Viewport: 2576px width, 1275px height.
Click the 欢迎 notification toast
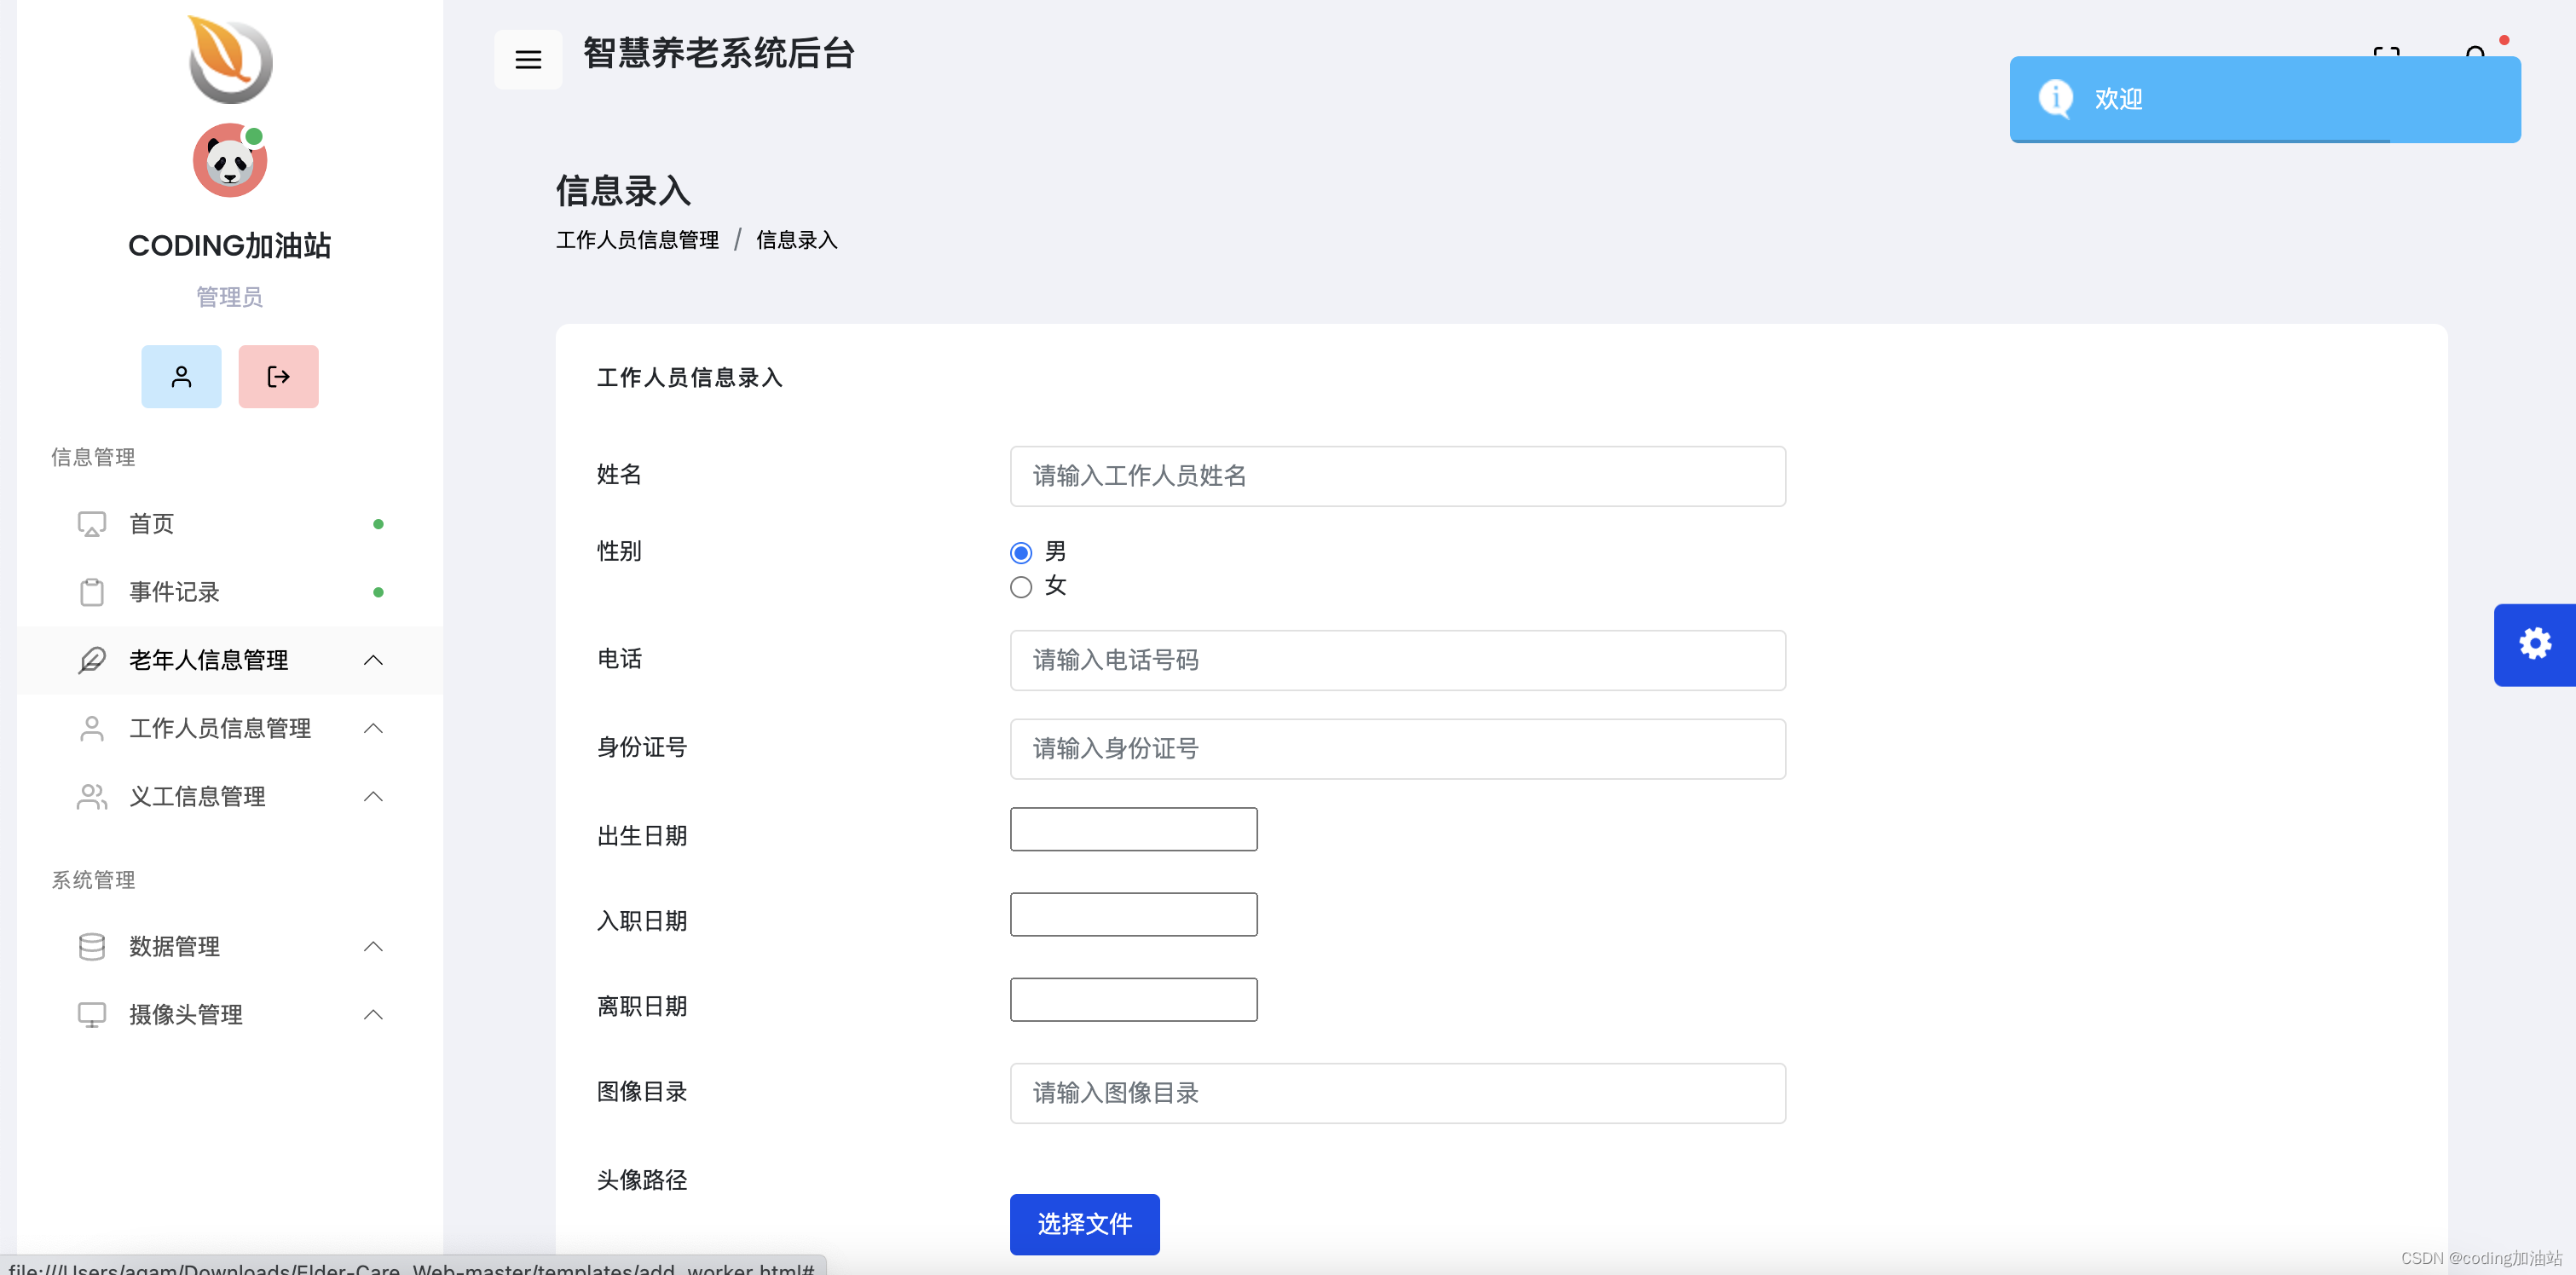pyautogui.click(x=2265, y=99)
